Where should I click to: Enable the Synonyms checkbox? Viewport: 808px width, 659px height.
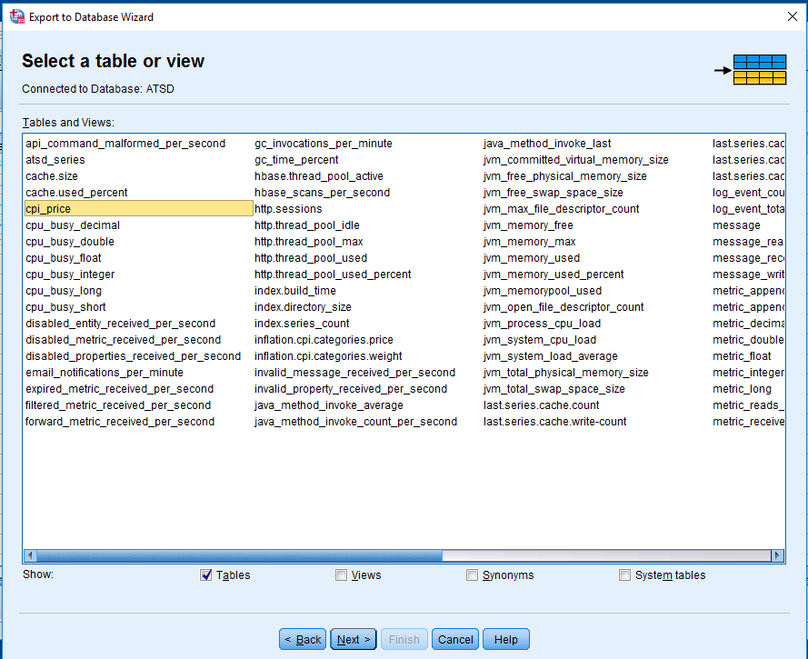[x=472, y=574]
